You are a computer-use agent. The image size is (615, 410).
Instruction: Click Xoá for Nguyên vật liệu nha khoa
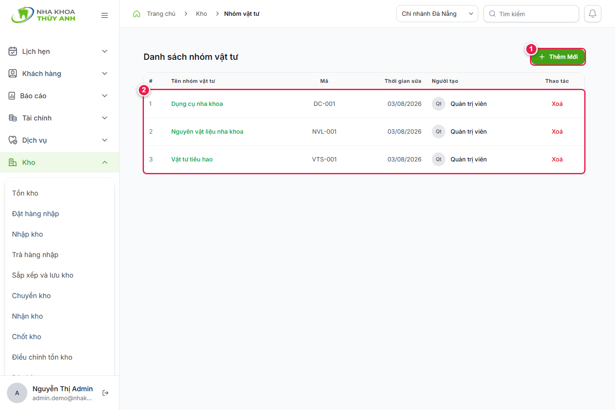coord(557,132)
